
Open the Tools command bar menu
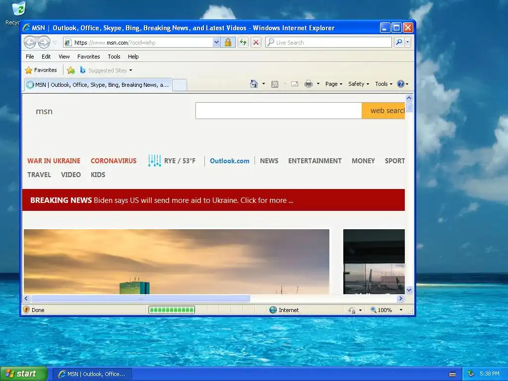[383, 84]
